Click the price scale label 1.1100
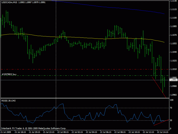The width and height of the screenshot is (178, 134). [173, 18]
